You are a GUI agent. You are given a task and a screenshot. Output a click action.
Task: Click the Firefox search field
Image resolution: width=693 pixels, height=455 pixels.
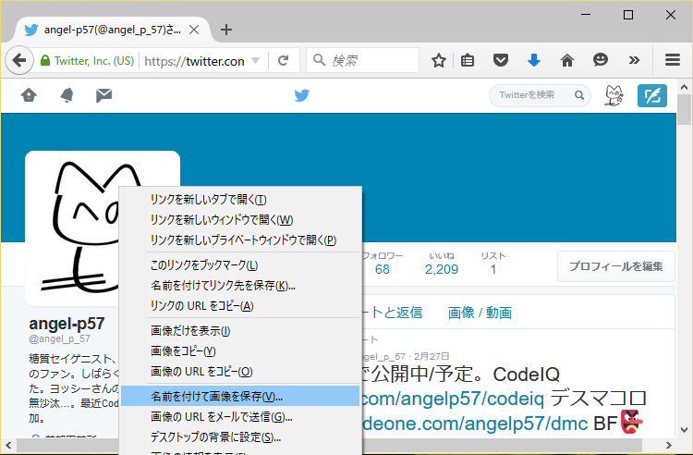[x=362, y=60]
